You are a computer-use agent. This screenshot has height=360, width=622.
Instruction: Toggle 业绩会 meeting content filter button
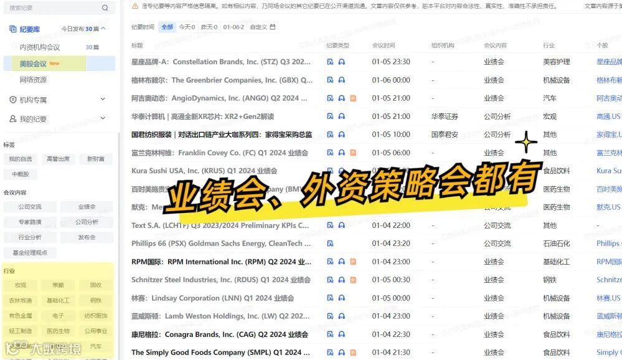tap(87, 207)
